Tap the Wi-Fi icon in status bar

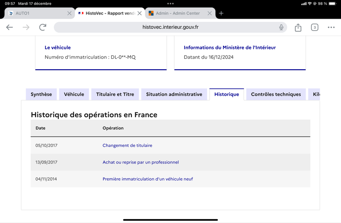(x=309, y=3)
